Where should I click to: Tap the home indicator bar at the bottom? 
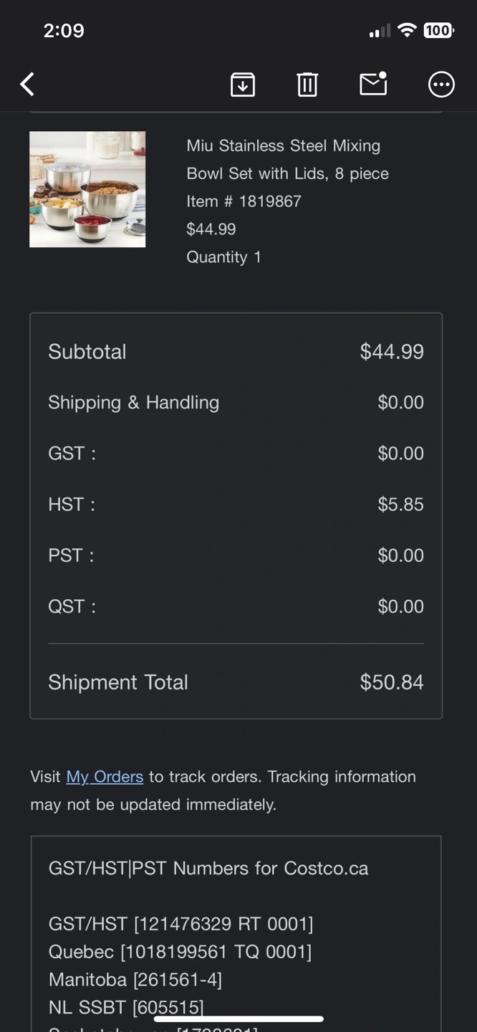pos(238,1018)
